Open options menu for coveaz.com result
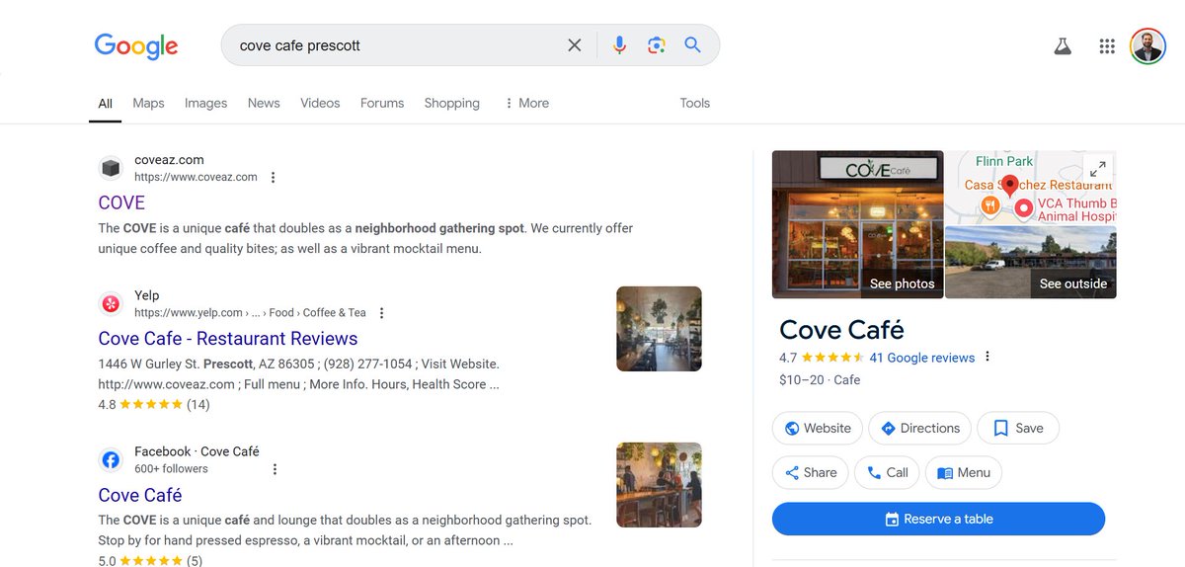Image resolution: width=1185 pixels, height=567 pixels. coord(274,178)
